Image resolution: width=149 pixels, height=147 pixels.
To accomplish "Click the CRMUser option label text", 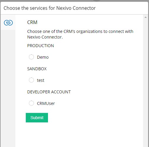I will (x=46, y=103).
